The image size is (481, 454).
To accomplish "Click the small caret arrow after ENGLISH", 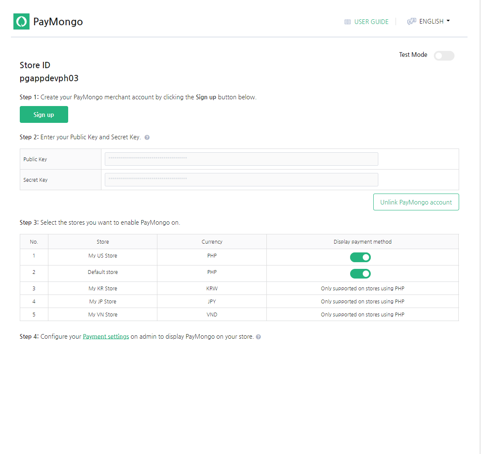I will click(x=448, y=21).
